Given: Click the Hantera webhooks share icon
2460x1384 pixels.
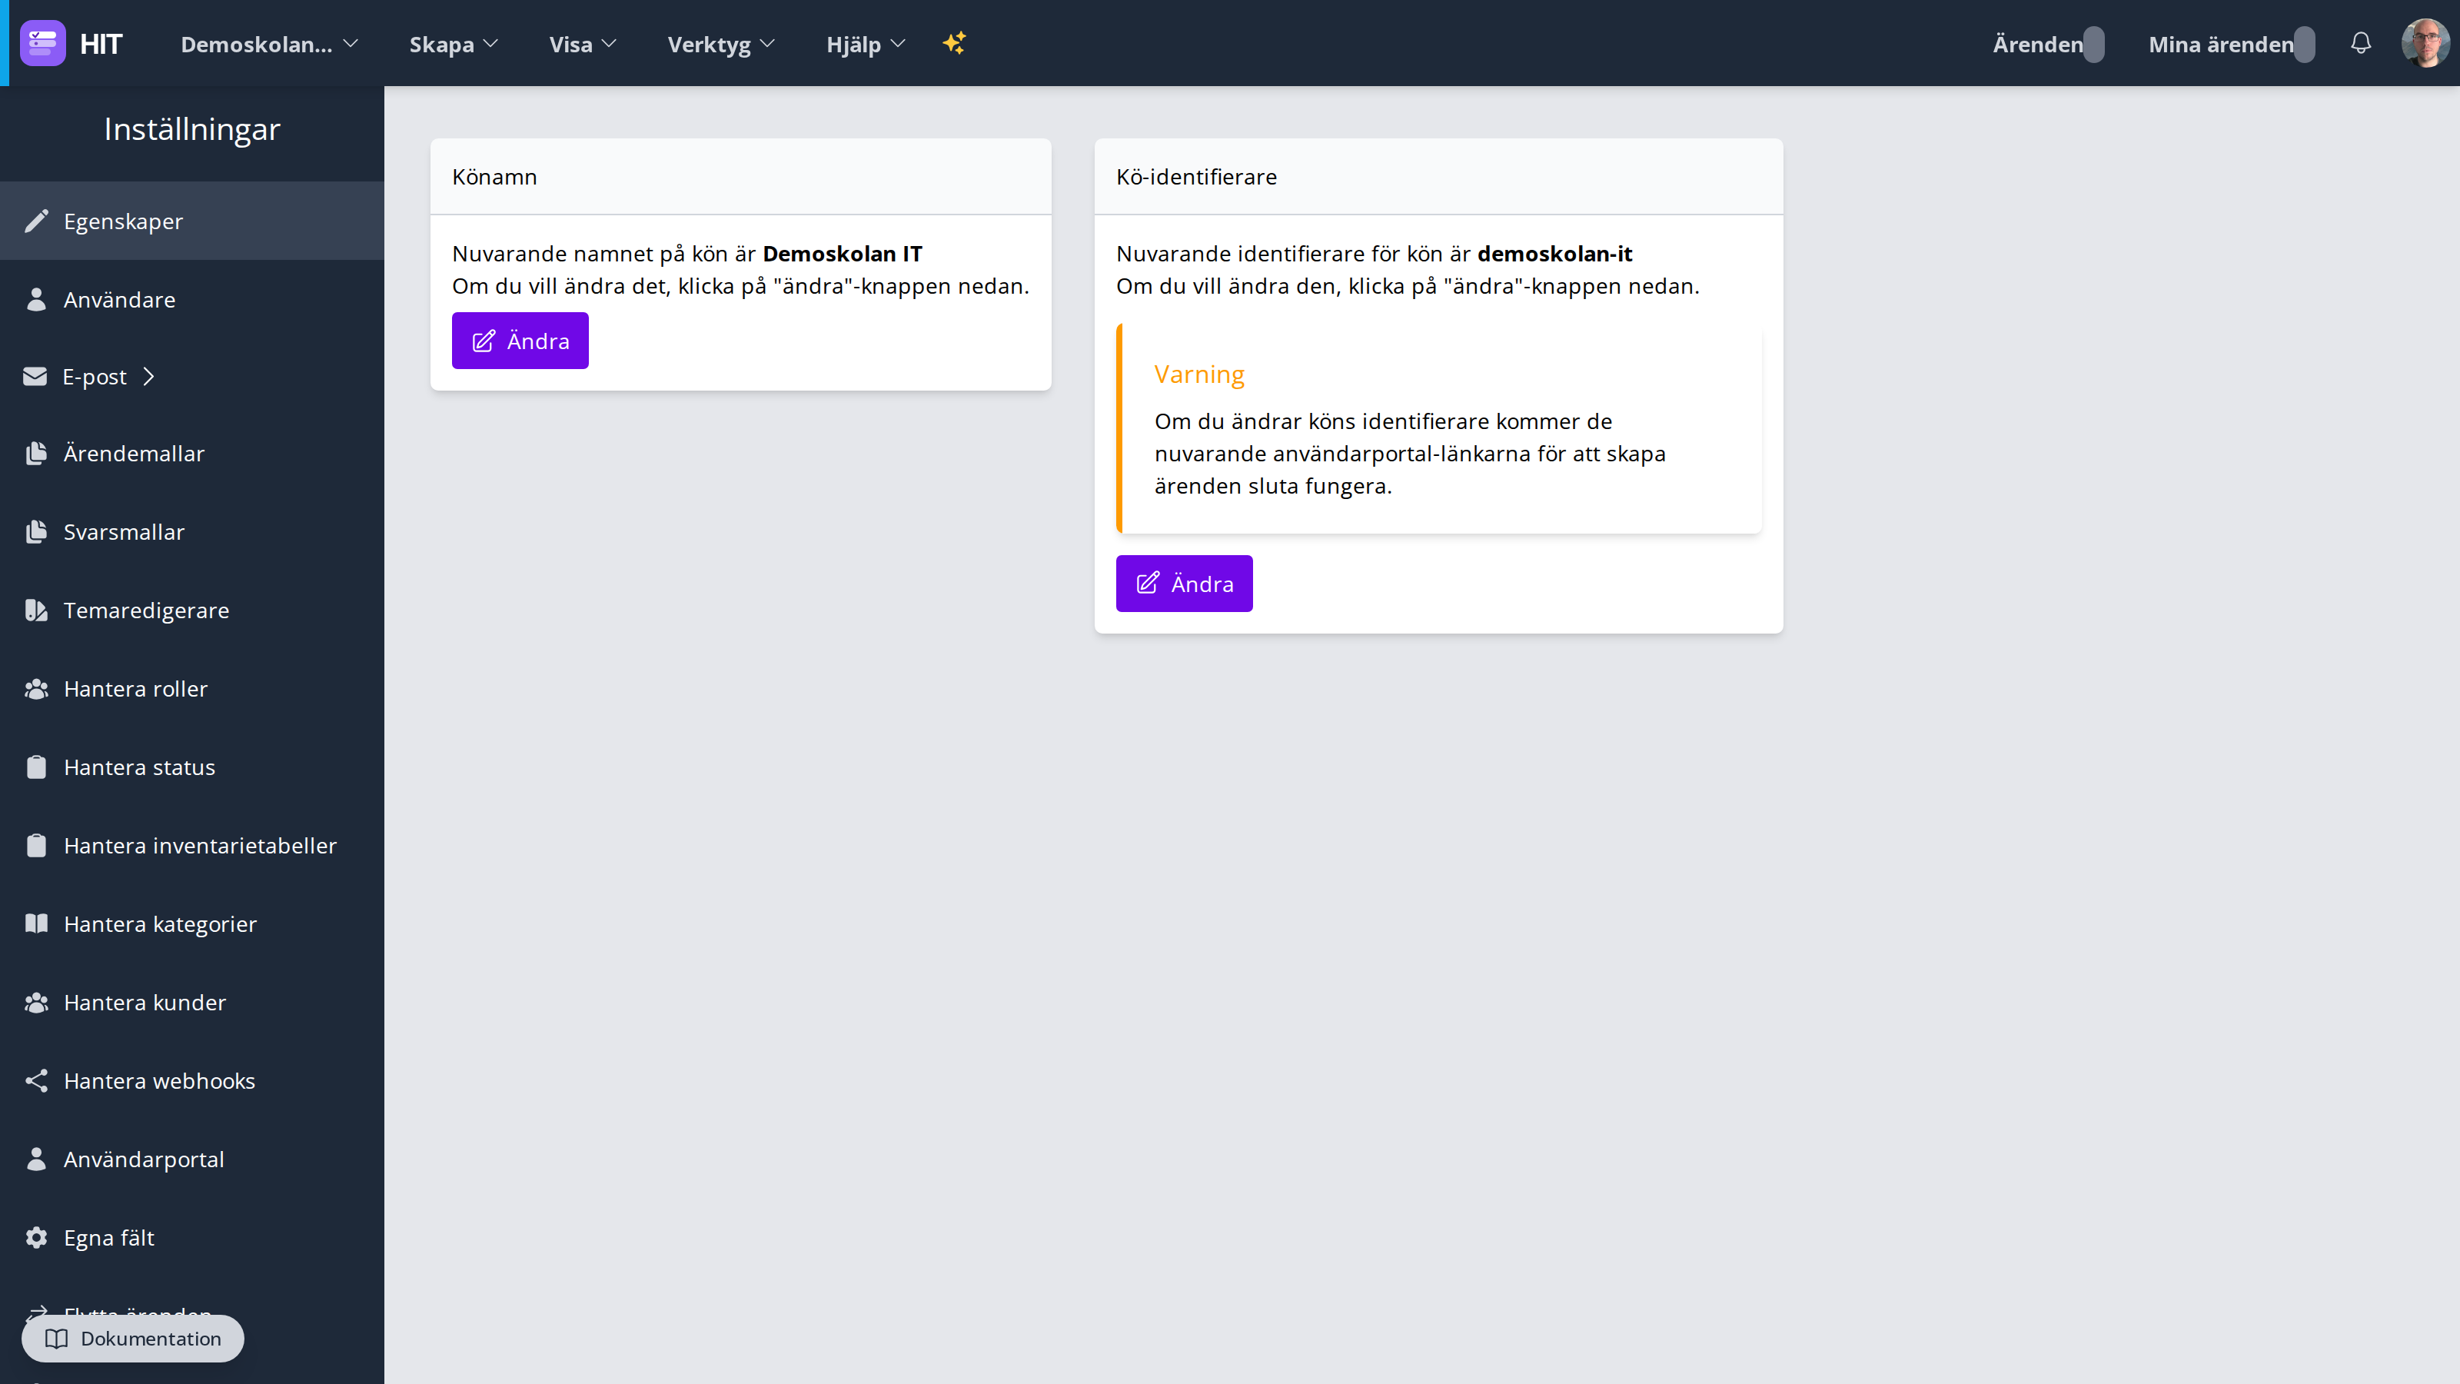Looking at the screenshot, I should click(x=36, y=1080).
